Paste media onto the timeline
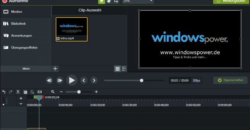This screenshot has width=250, height=130. coord(32,92)
